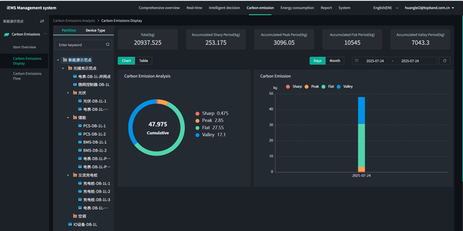The height and width of the screenshot is (231, 463).
Task: Click Carbon Emissions Analysis breadcrumb
Action: [74, 21]
